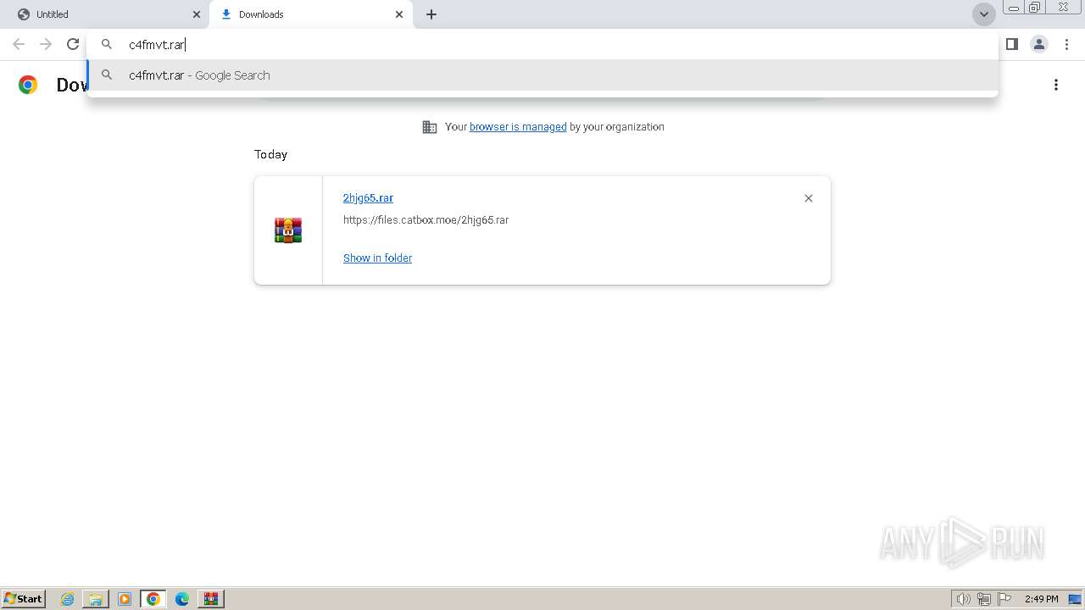
Task: Click Show in folder for 2hjg65.rar
Action: (x=377, y=258)
